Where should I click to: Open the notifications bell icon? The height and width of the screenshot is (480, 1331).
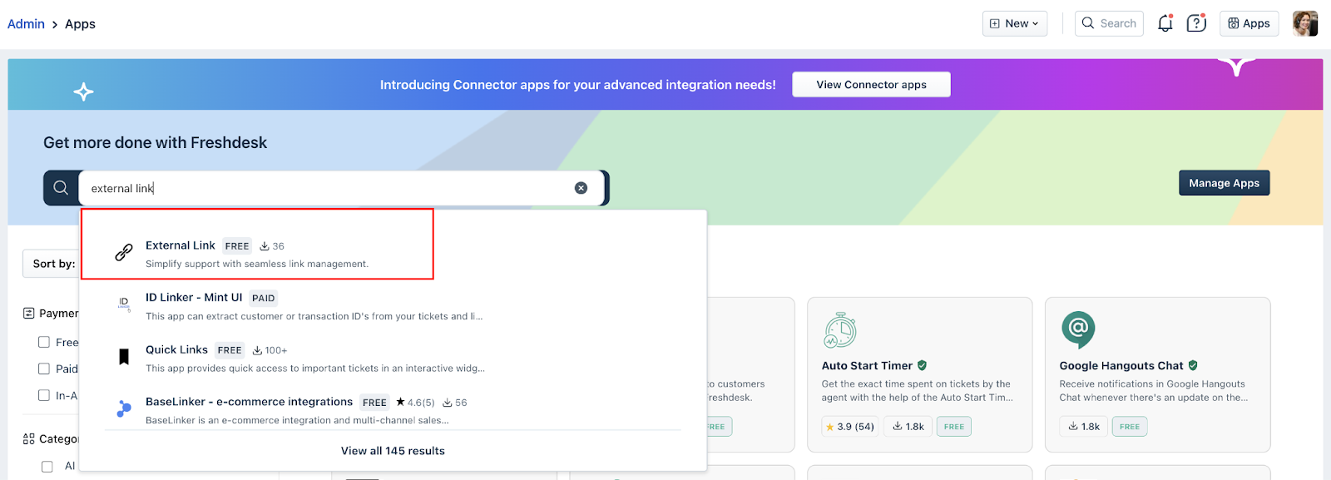click(x=1165, y=23)
